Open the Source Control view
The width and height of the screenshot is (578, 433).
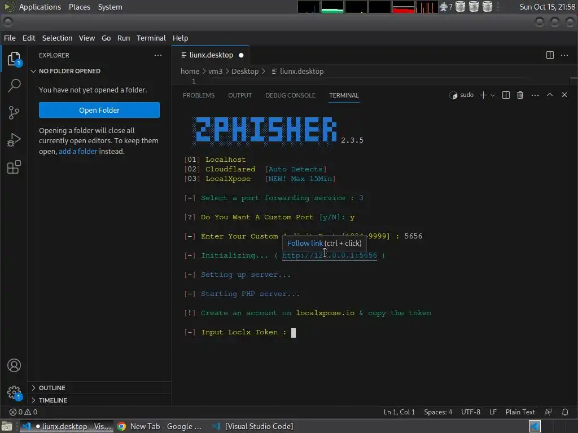coord(14,113)
